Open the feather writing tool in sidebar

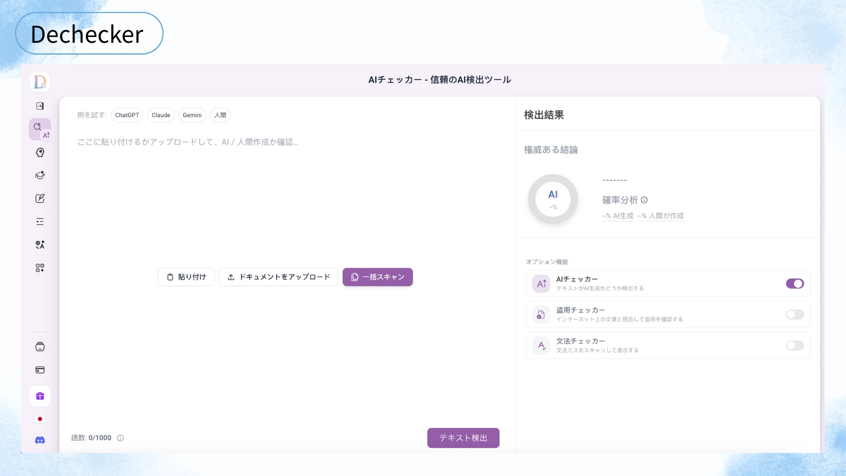tap(40, 198)
